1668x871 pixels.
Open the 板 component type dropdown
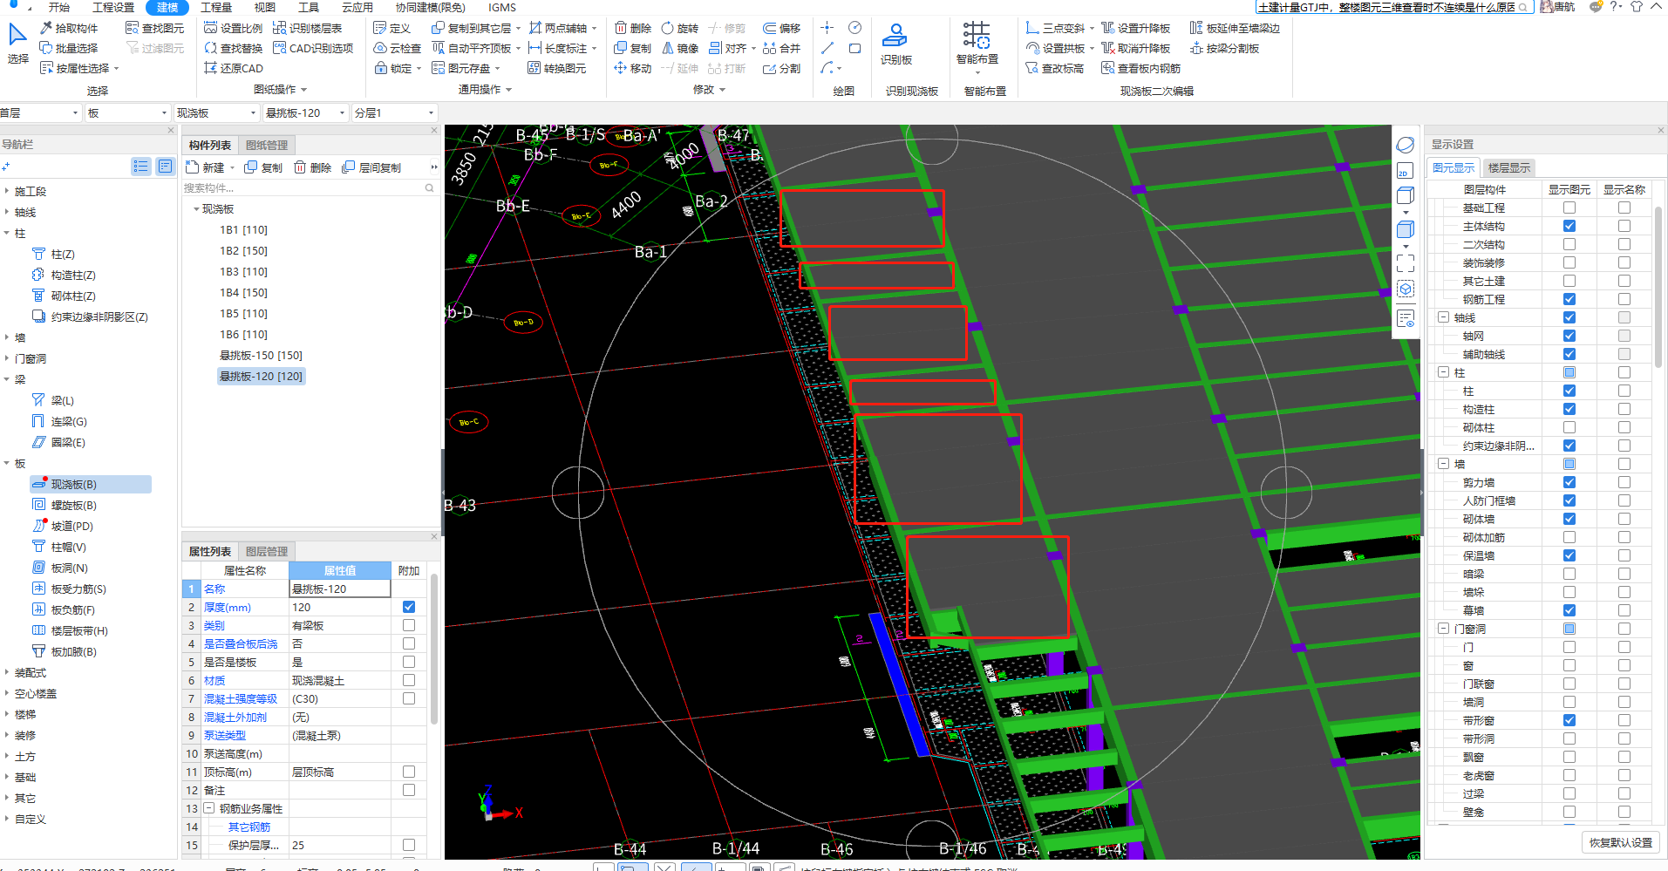coord(127,112)
